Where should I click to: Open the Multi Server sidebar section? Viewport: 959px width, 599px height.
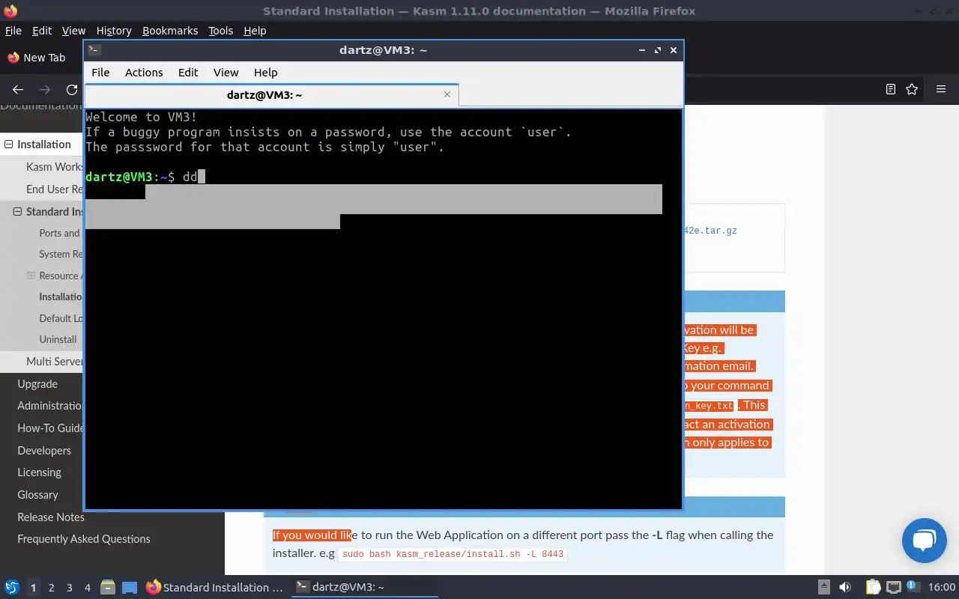click(54, 362)
